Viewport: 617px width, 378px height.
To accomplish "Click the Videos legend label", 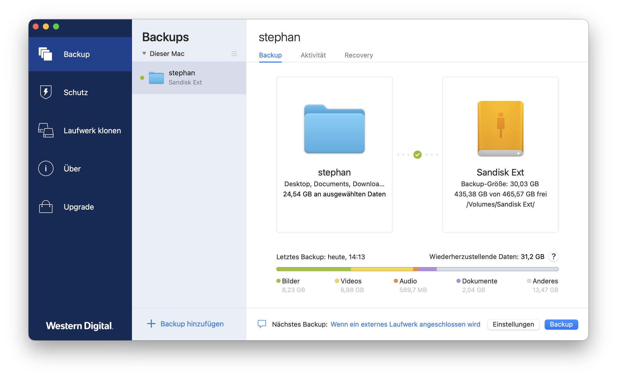I will tap(351, 281).
